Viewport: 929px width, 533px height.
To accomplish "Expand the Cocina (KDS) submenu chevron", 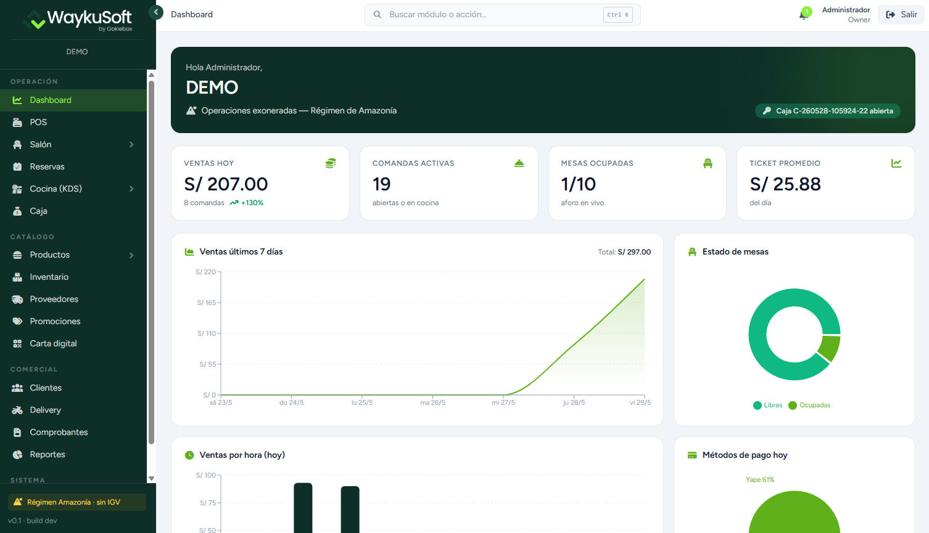I will (131, 189).
